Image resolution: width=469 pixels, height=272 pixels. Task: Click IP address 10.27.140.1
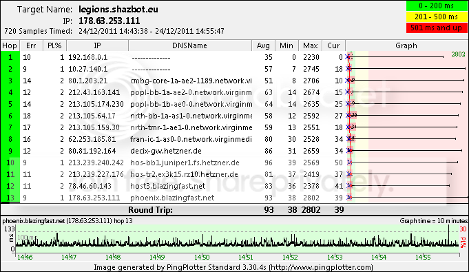click(87, 69)
